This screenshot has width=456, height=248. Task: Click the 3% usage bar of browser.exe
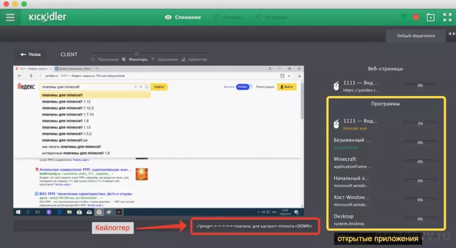pos(420,123)
